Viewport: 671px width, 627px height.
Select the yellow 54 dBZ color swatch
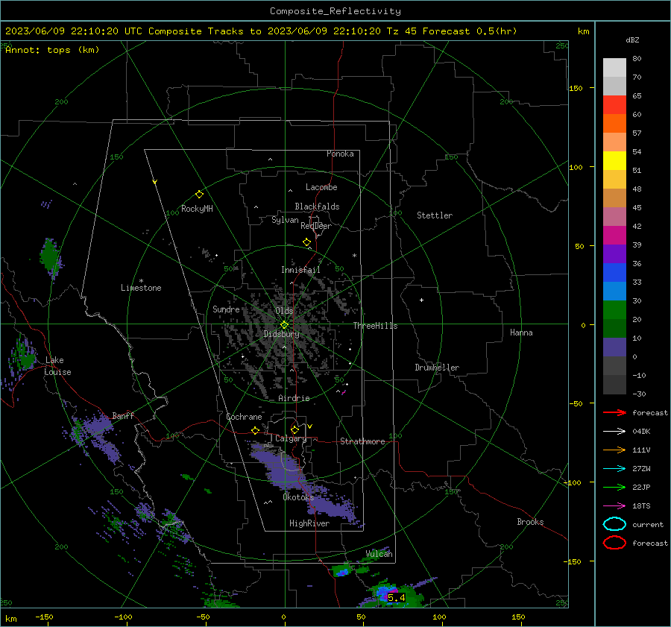tap(614, 160)
